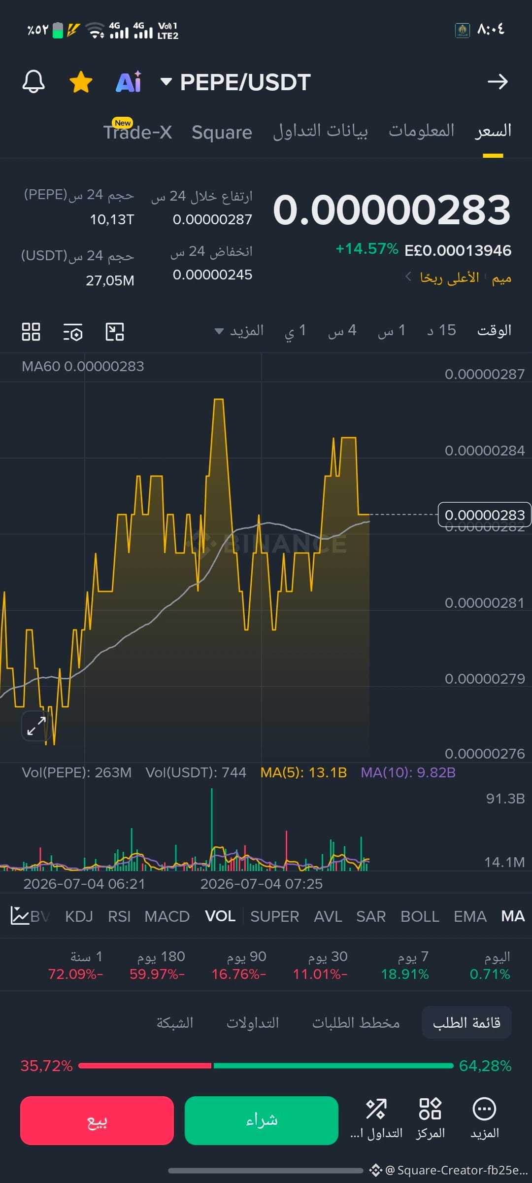Expand the المزيد timeframe dropdown
The image size is (532, 1183).
click(x=239, y=331)
